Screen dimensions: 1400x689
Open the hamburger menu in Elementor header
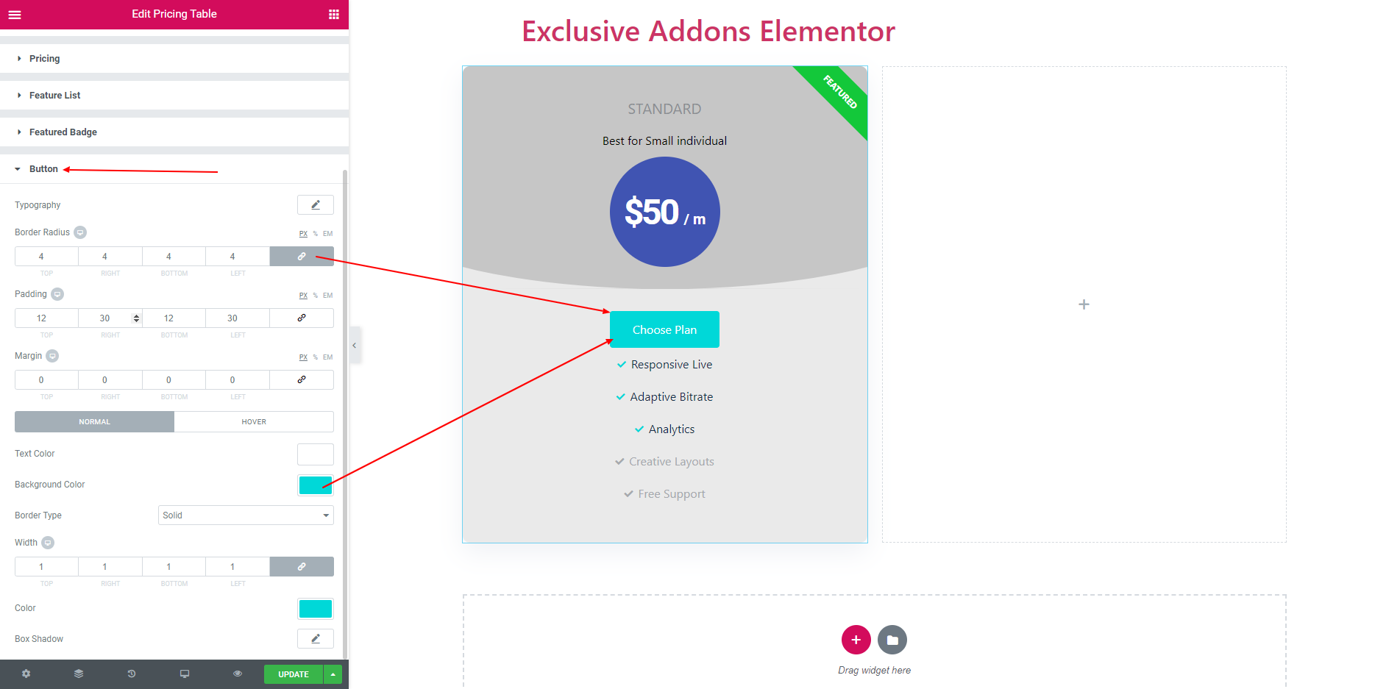pyautogui.click(x=15, y=14)
